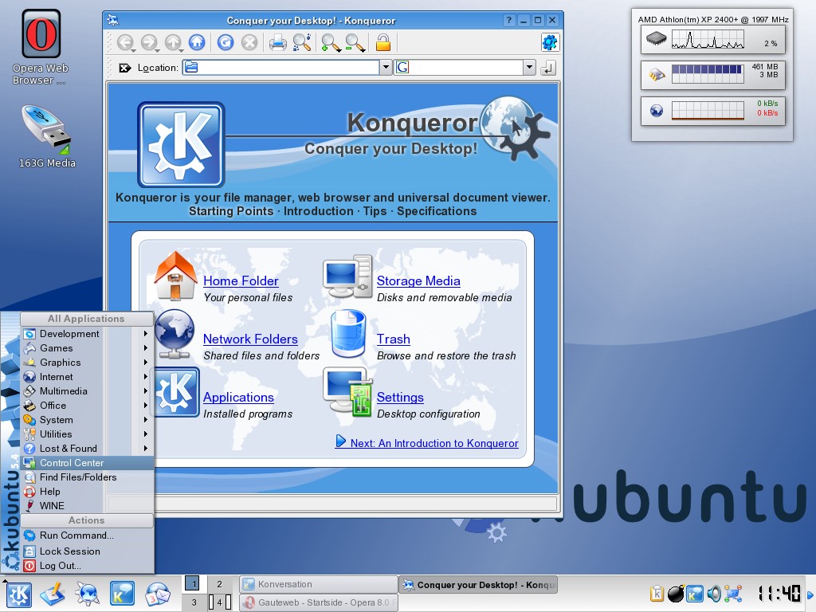Expand the Games submenu
Image resolution: width=816 pixels, height=612 pixels.
coord(87,348)
